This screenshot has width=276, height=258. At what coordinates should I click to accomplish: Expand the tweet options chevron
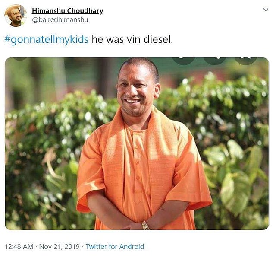pyautogui.click(x=266, y=10)
